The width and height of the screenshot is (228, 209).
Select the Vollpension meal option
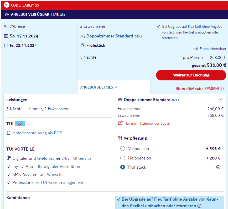(x=123, y=149)
